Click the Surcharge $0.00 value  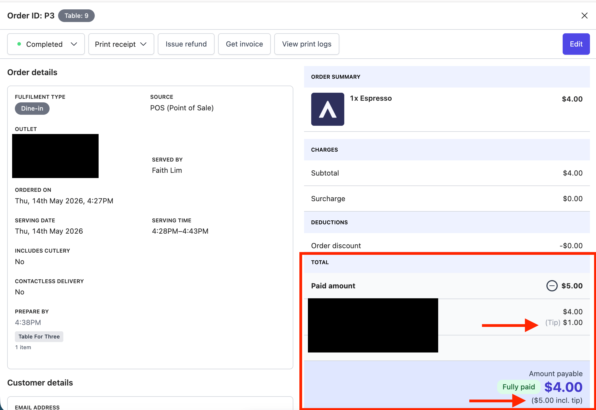(573, 199)
